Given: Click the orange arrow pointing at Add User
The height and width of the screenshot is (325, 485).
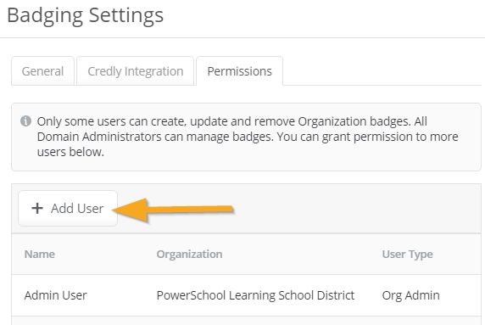Looking at the screenshot, I should [x=173, y=210].
